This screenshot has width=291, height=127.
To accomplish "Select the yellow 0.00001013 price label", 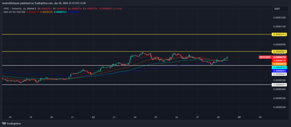I will coord(279,35).
